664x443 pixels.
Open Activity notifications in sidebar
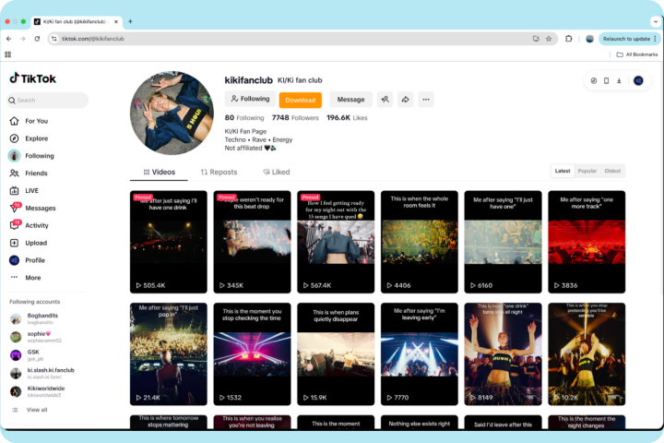pyautogui.click(x=36, y=225)
